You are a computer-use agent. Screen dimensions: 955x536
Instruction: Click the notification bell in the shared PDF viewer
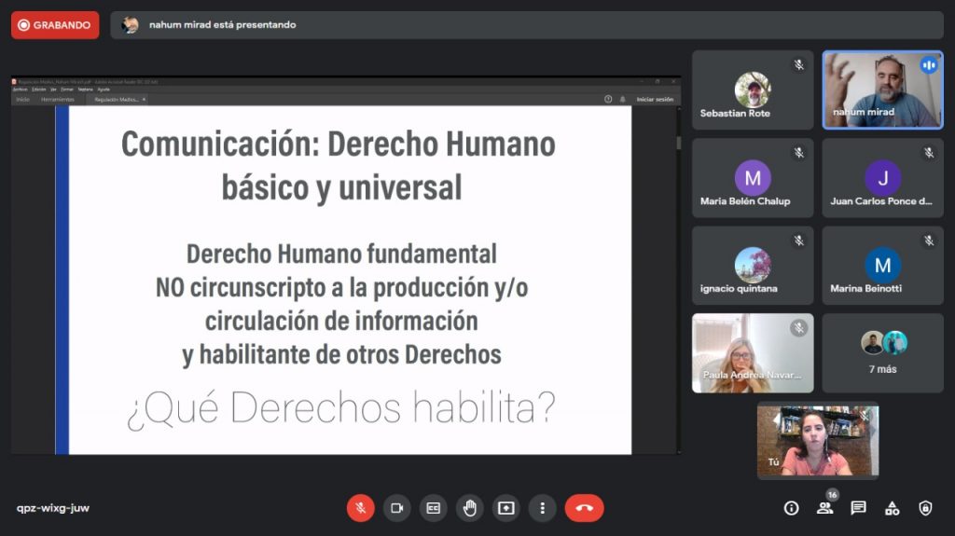point(622,99)
